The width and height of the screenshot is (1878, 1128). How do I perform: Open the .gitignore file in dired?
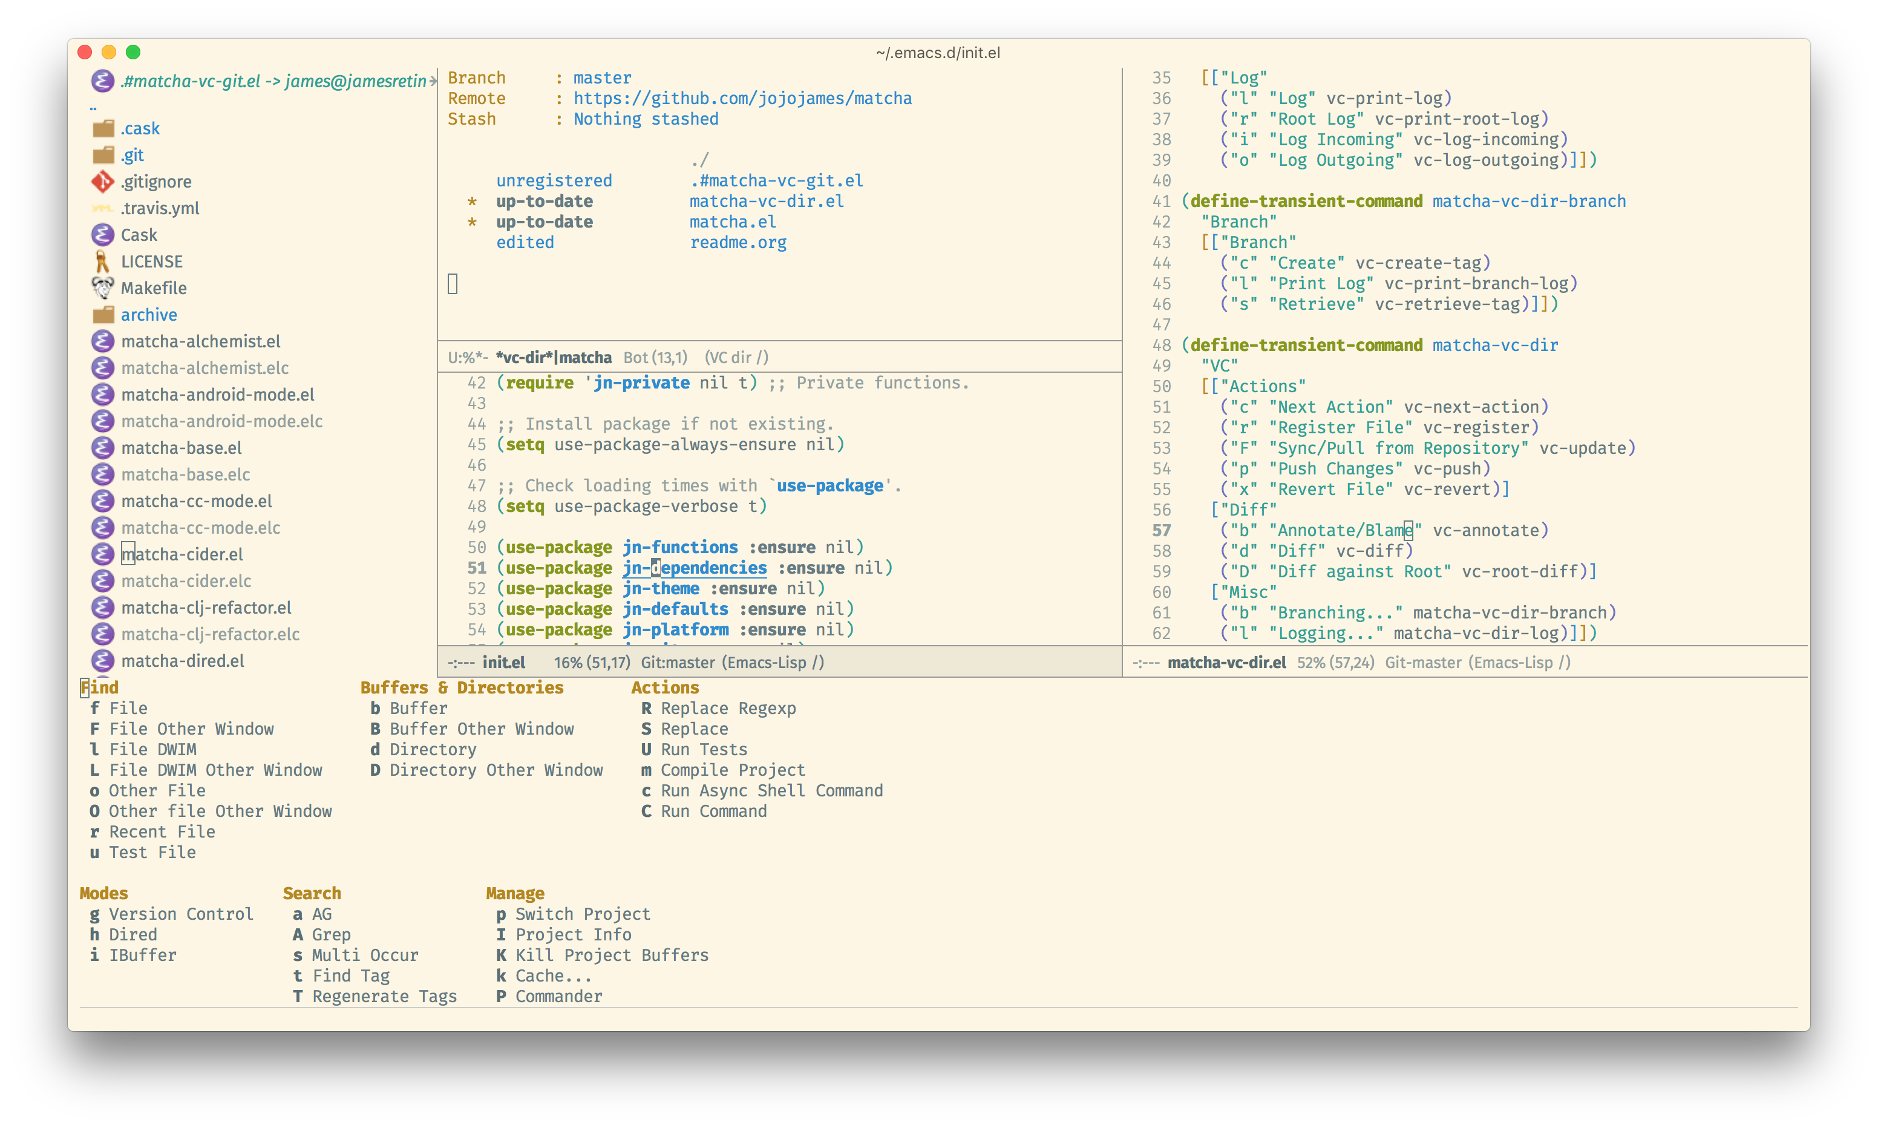(155, 182)
